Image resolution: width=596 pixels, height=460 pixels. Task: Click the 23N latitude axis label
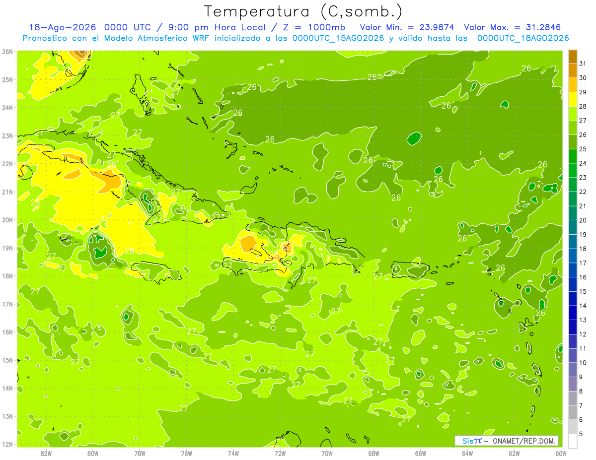(7, 135)
